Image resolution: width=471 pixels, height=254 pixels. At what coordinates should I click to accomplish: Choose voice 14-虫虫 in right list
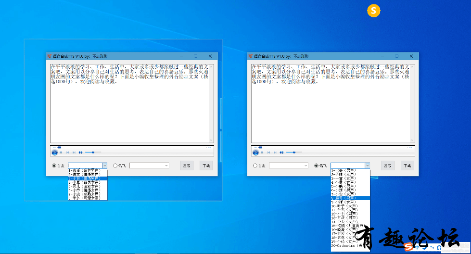click(x=350, y=222)
